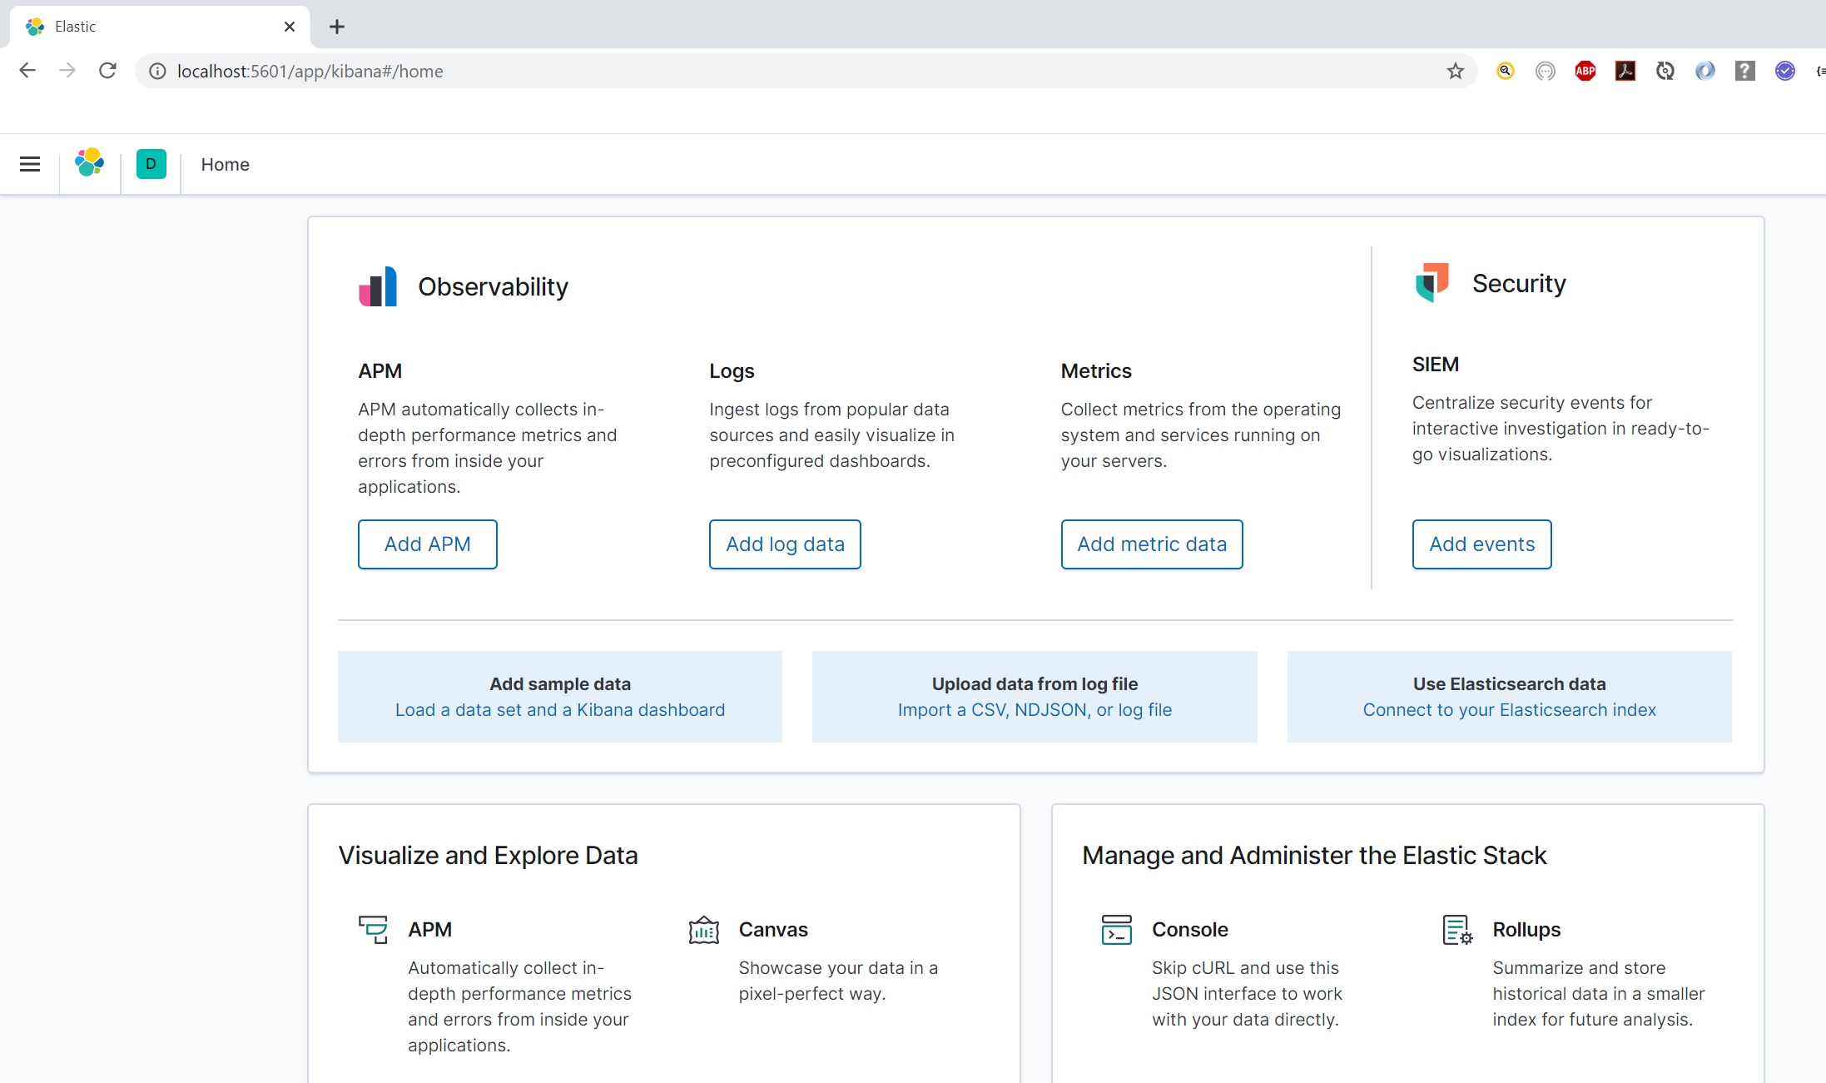Click the address bar URL field
Viewport: 1826px width, 1083px height.
749,72
